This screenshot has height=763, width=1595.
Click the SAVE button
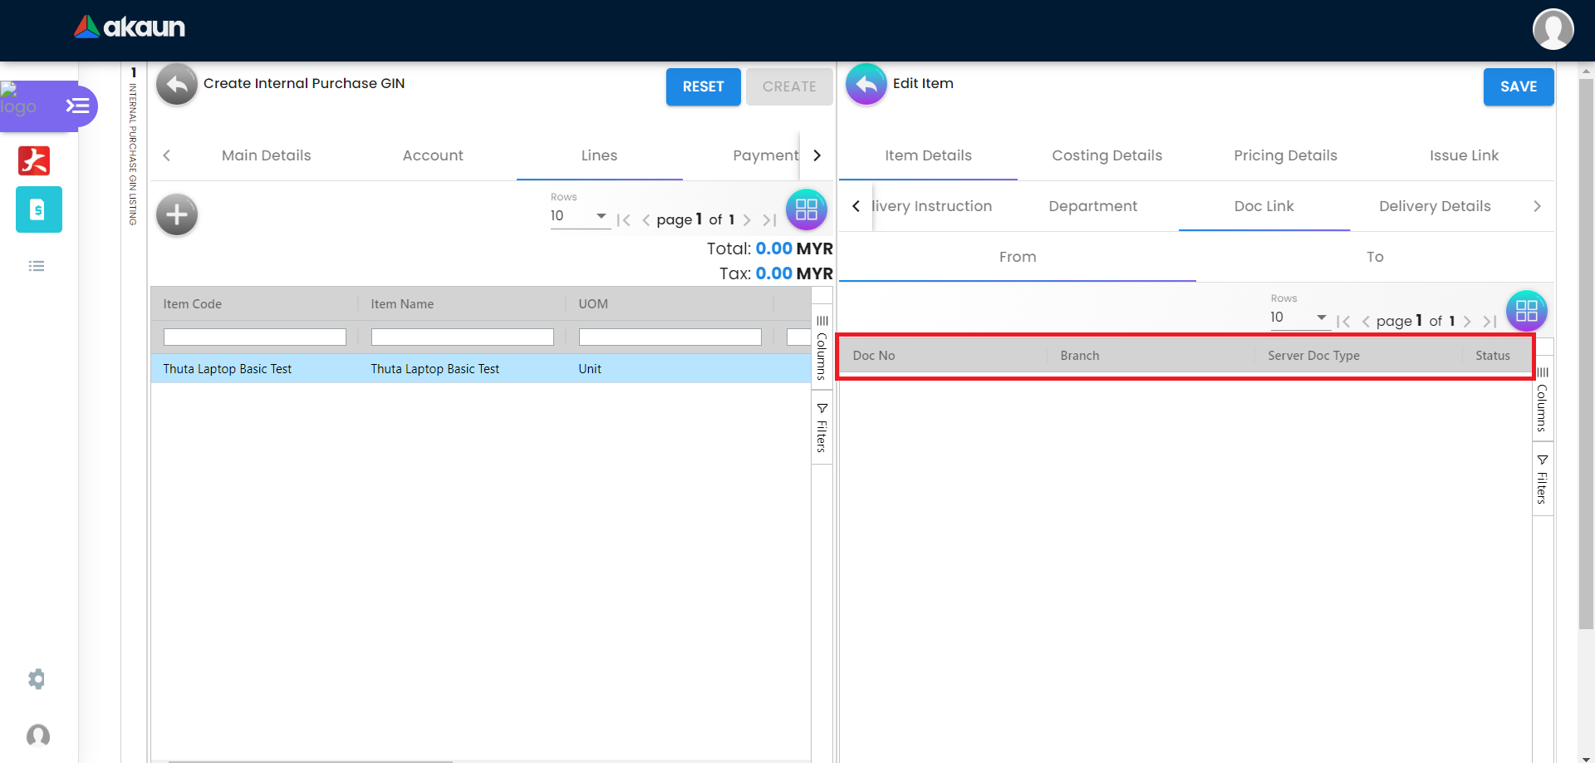click(x=1518, y=86)
